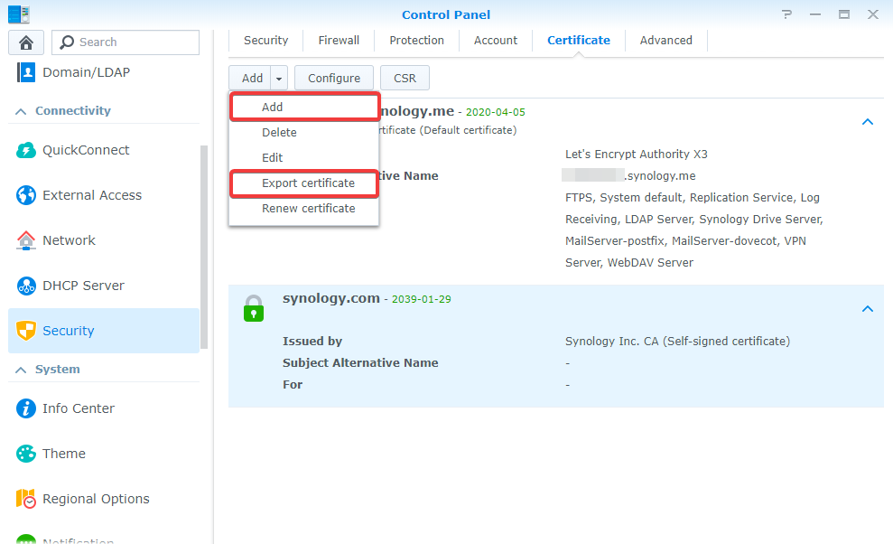
Task: Collapse the synology.com certificate details
Action: coord(868,308)
